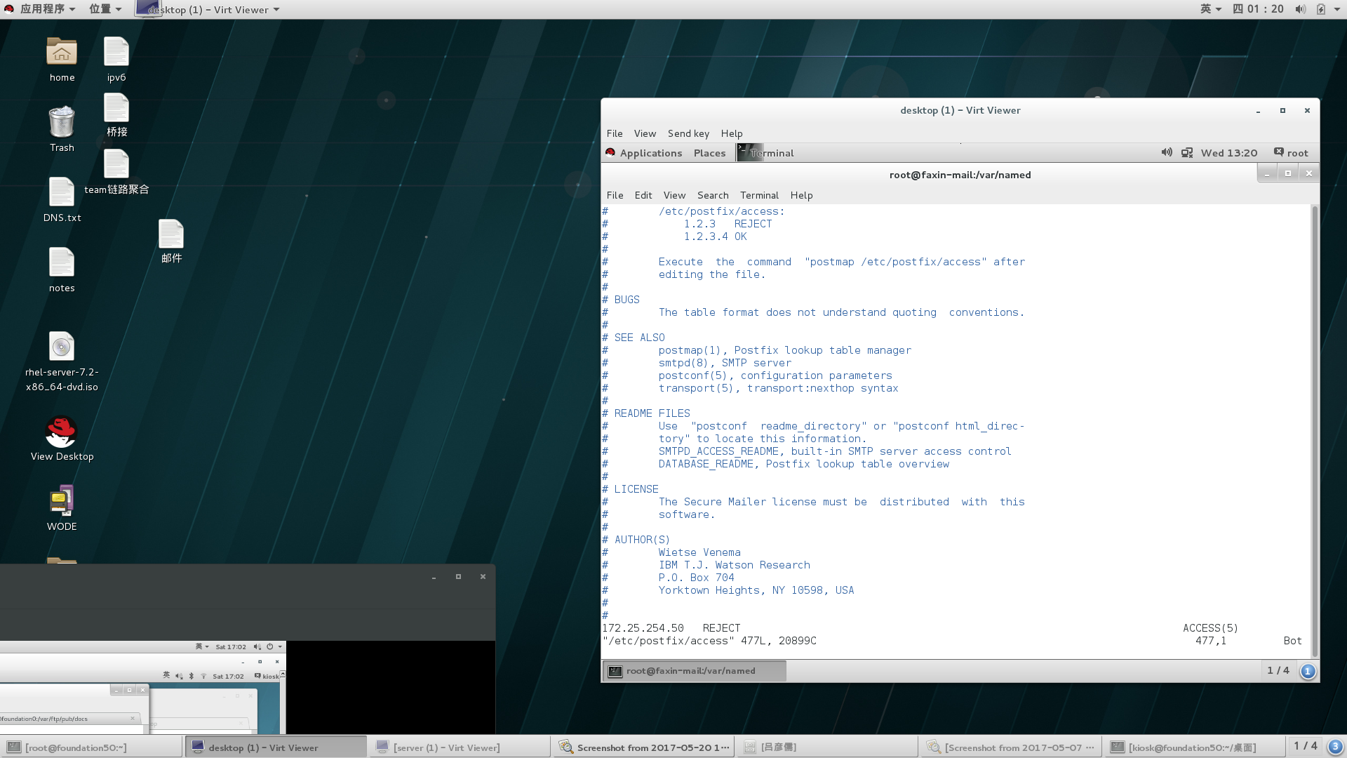This screenshot has height=758, width=1347.
Task: Open Virt Viewer Send key menu
Action: point(688,133)
